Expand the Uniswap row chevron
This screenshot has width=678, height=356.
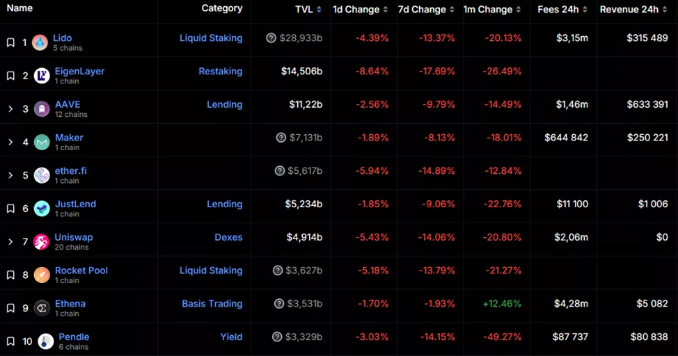click(10, 242)
